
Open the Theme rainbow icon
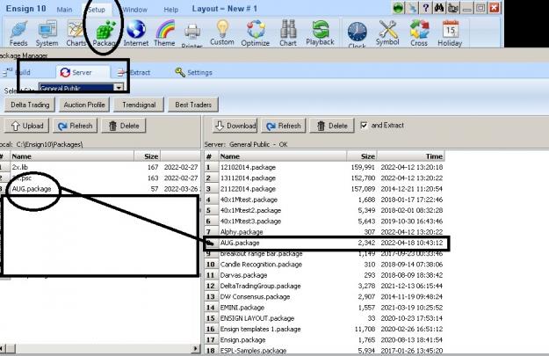pyautogui.click(x=164, y=33)
